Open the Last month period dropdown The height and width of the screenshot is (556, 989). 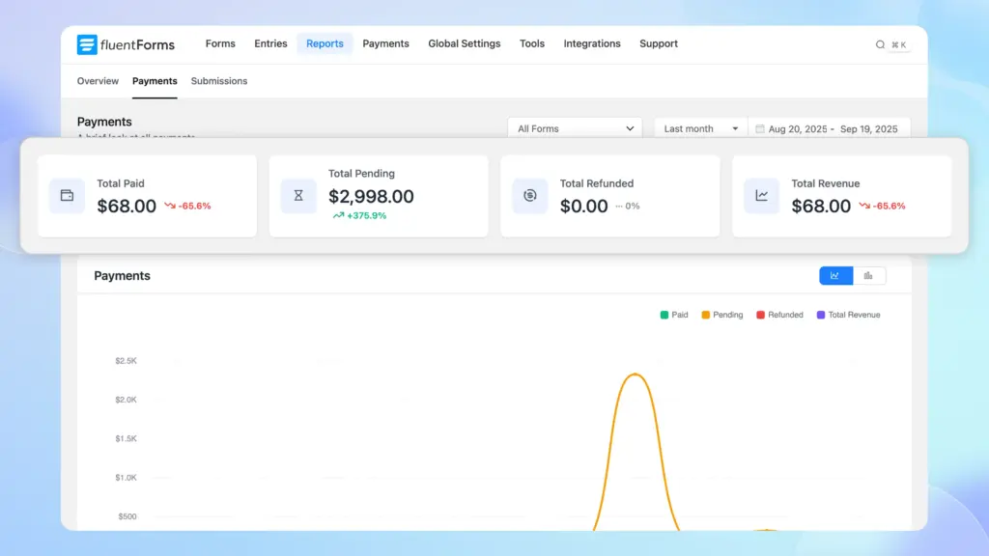point(701,128)
